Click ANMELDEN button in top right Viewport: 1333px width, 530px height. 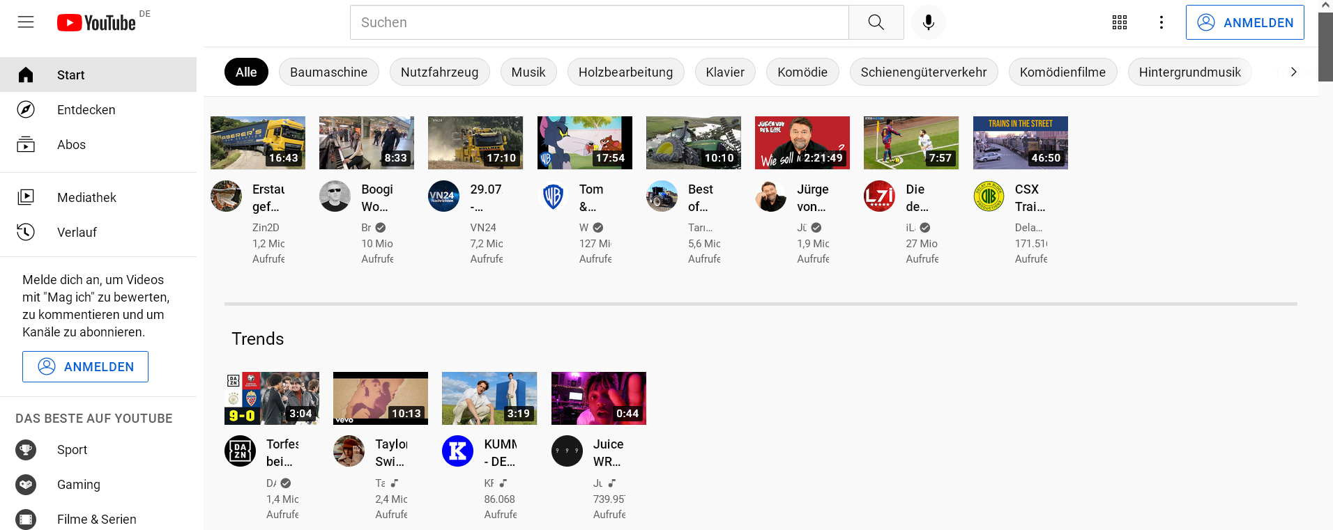[1244, 22]
